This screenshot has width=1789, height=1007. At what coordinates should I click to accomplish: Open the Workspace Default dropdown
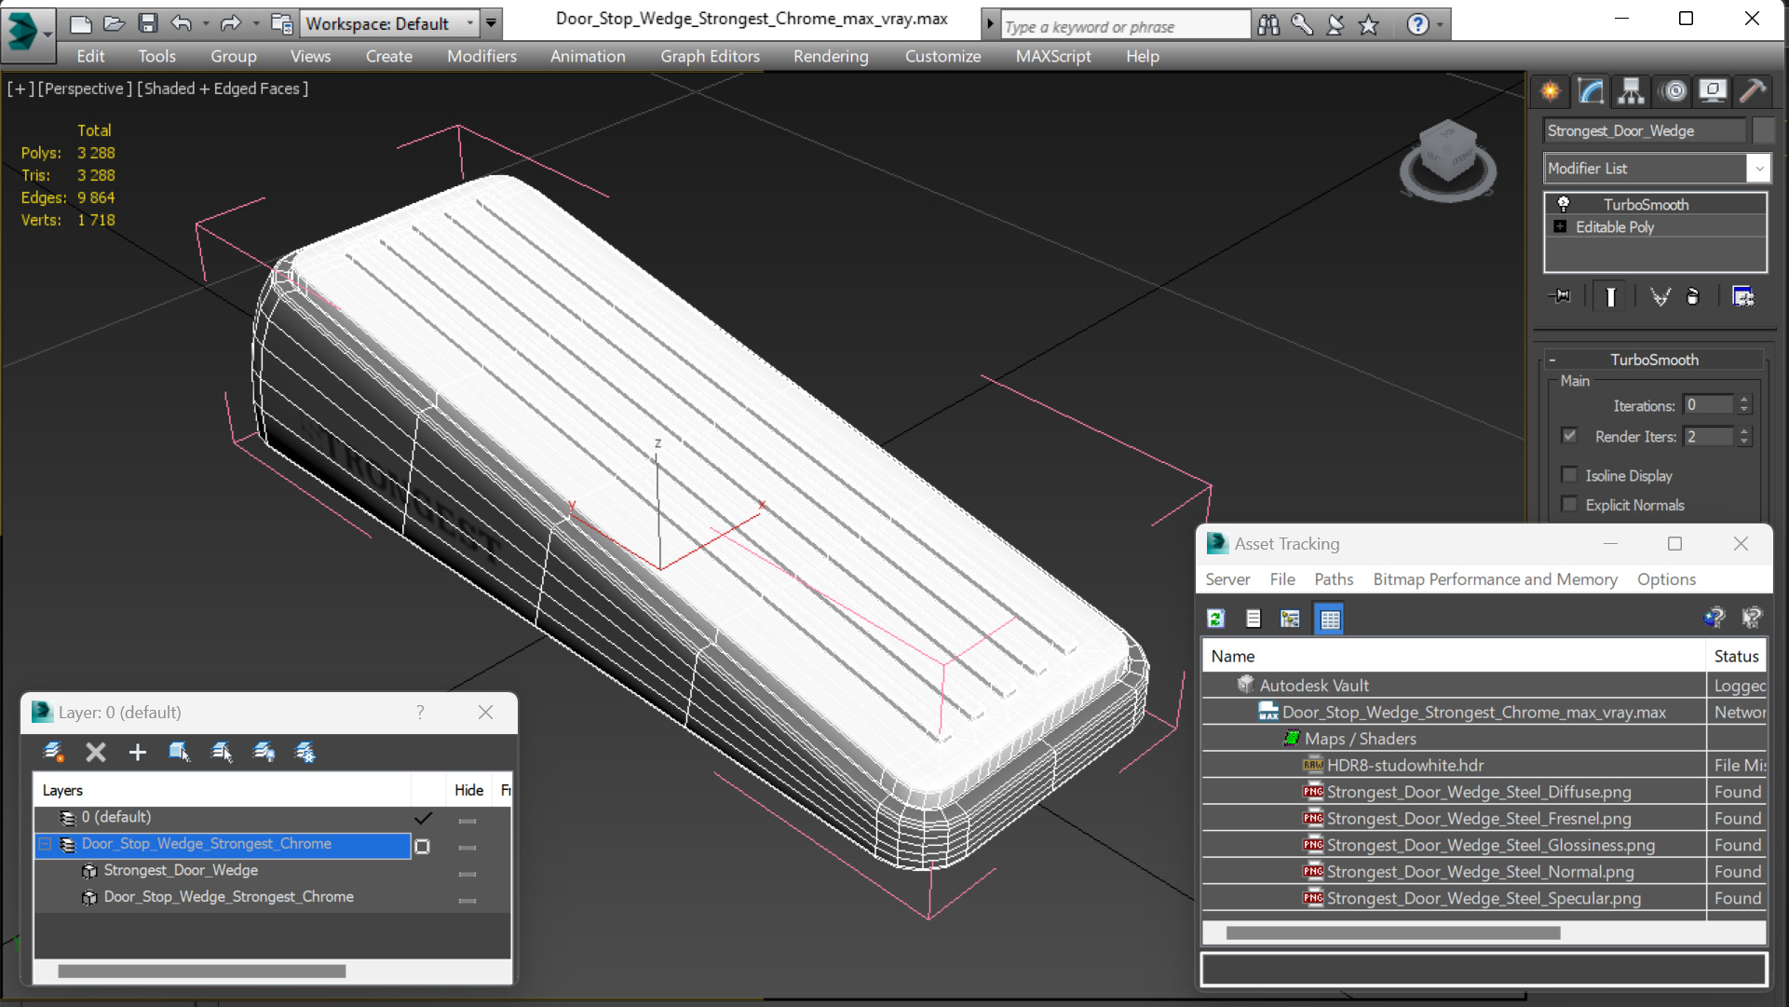click(x=470, y=23)
